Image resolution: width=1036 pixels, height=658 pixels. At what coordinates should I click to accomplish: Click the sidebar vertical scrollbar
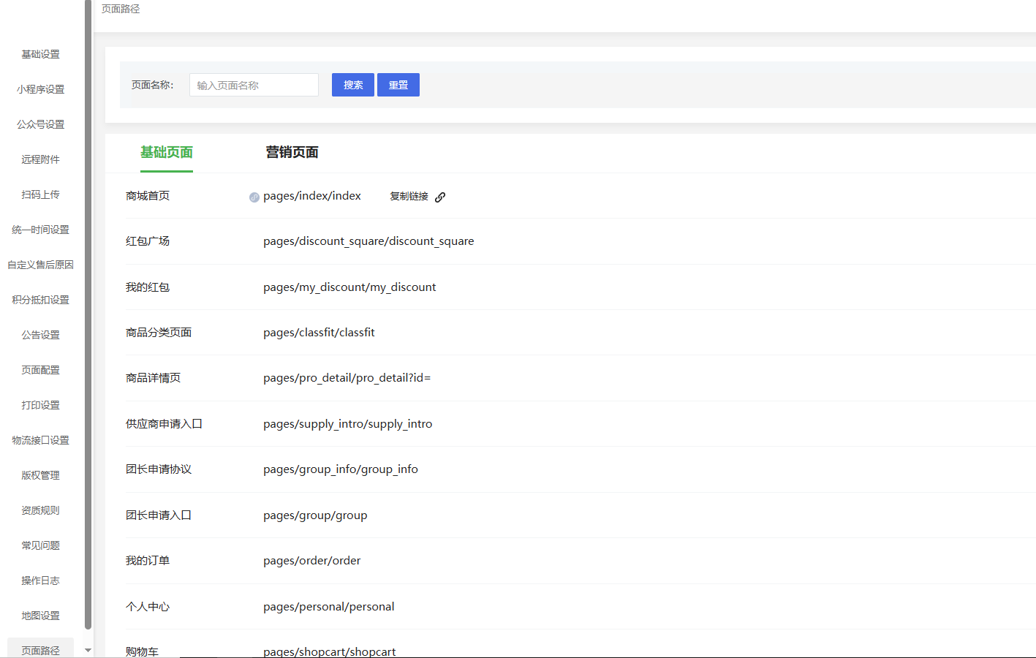(x=88, y=314)
